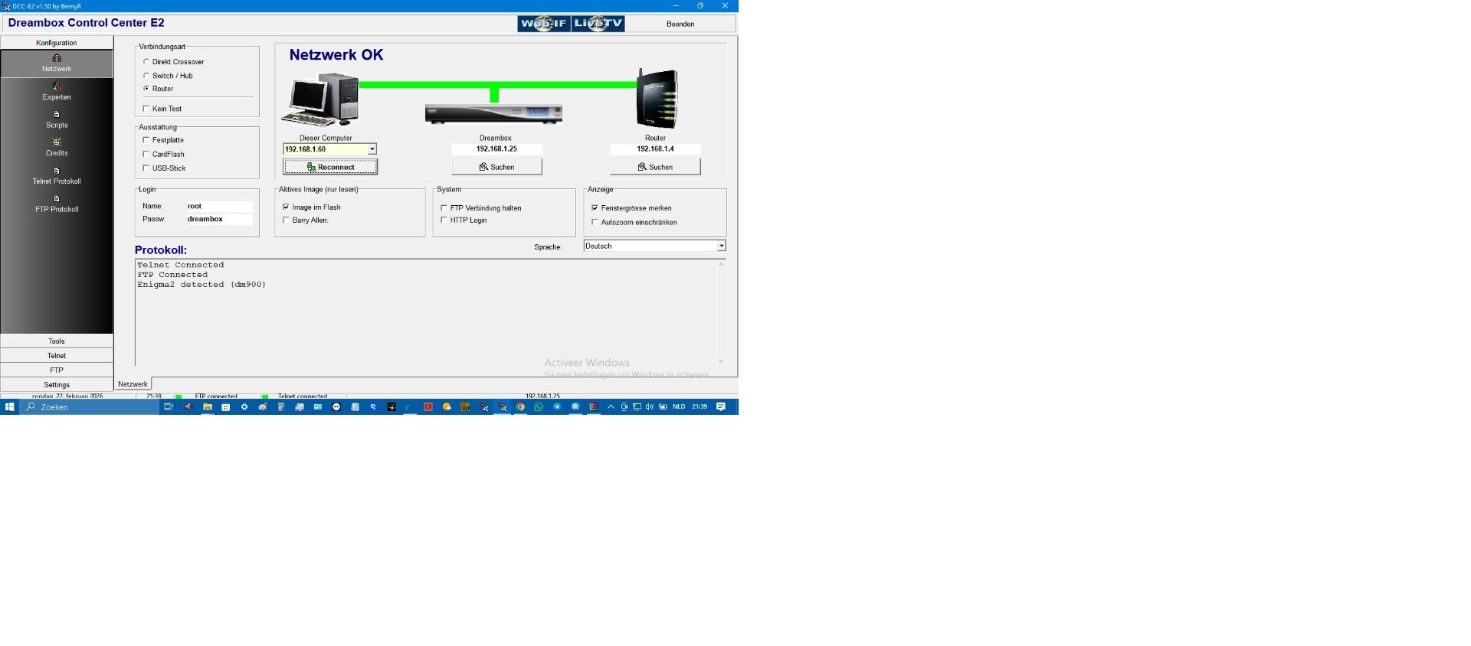Select the Switch / Hub connection type
1471x646 pixels.
click(x=146, y=76)
